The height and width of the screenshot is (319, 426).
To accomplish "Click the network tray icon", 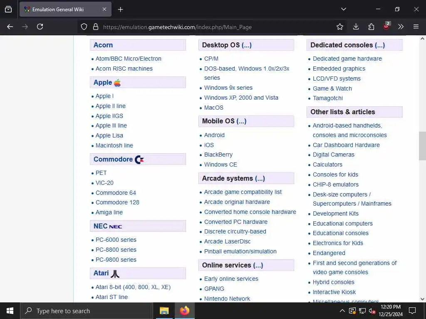I will (x=362, y=311).
